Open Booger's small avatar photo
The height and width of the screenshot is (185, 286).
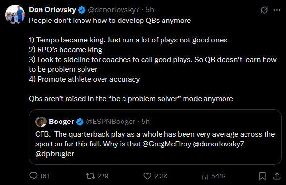(41, 122)
